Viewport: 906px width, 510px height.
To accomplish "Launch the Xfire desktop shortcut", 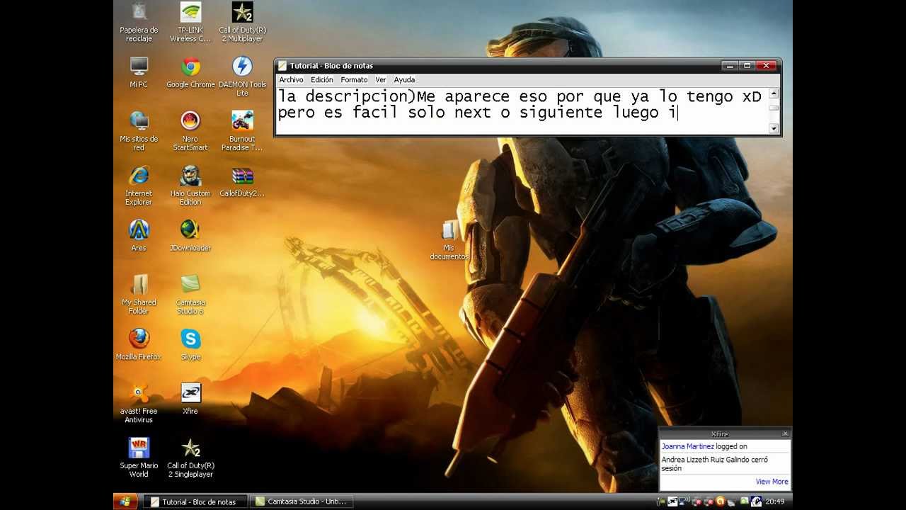I will [x=190, y=399].
